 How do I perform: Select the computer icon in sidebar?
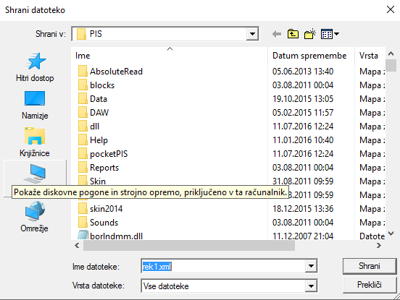pyautogui.click(x=35, y=173)
